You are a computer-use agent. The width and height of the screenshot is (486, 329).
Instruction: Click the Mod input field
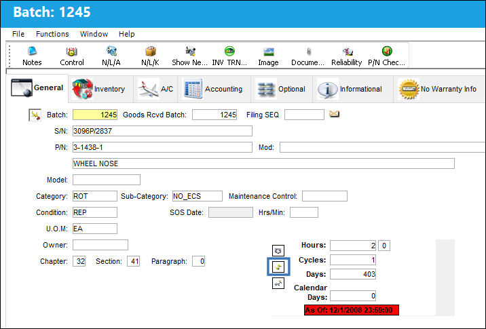point(382,147)
